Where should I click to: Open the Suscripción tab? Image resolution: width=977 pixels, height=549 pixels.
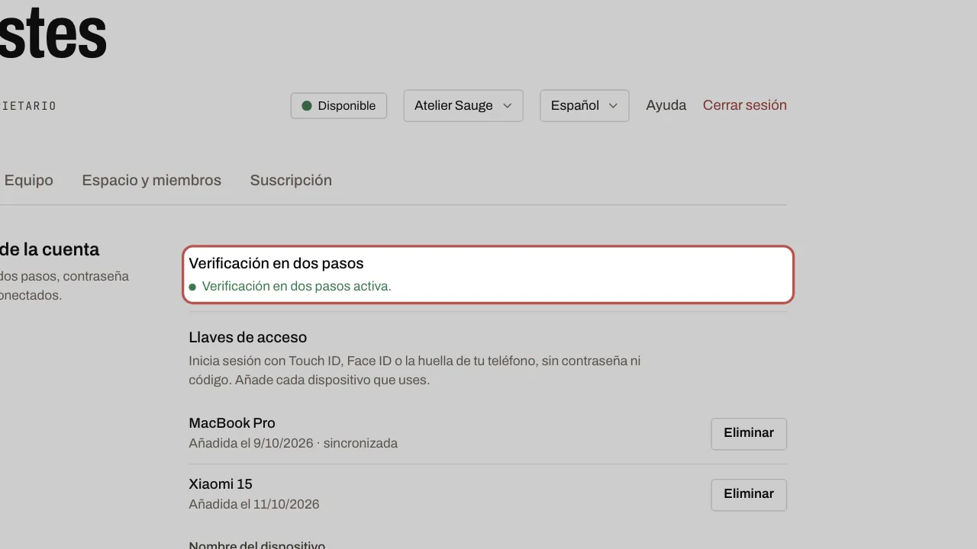click(291, 181)
